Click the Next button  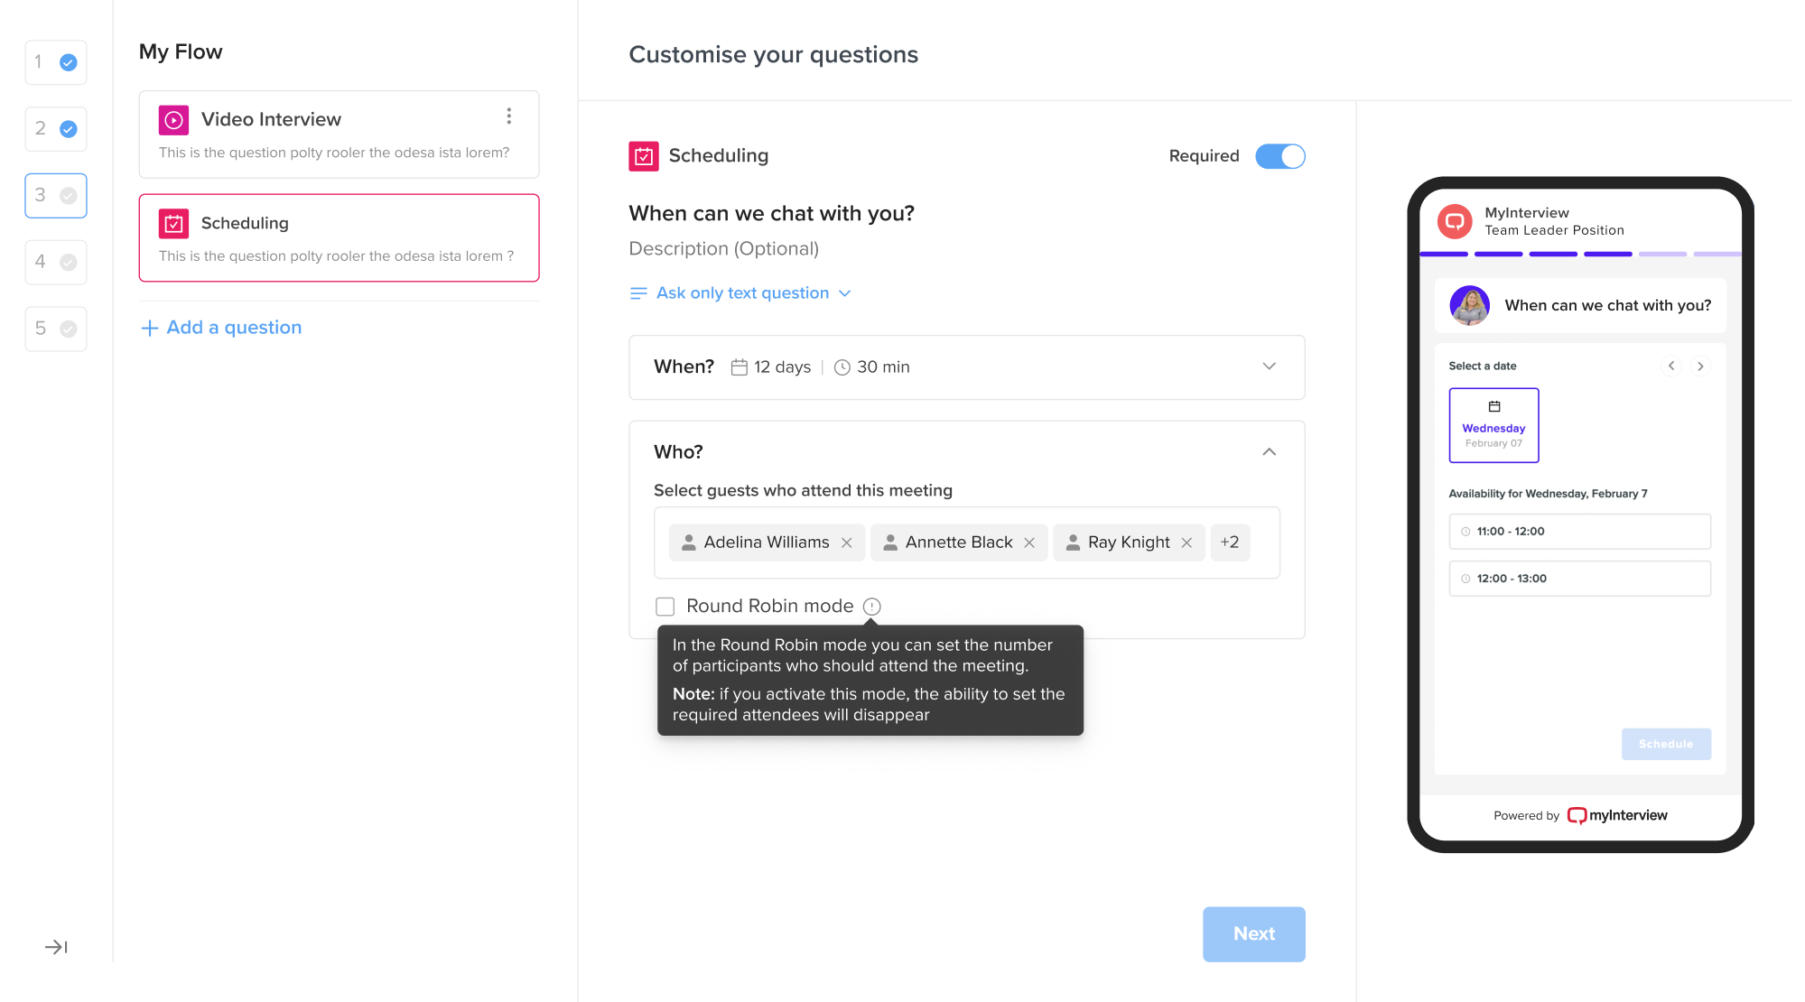coord(1253,934)
